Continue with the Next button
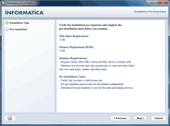Image resolution: width=170 pixels, height=126 pixels. (140, 118)
